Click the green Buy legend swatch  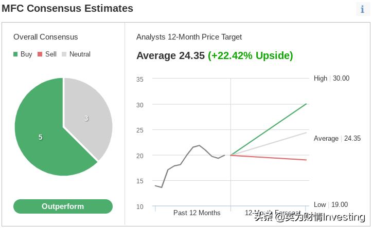tap(16, 54)
